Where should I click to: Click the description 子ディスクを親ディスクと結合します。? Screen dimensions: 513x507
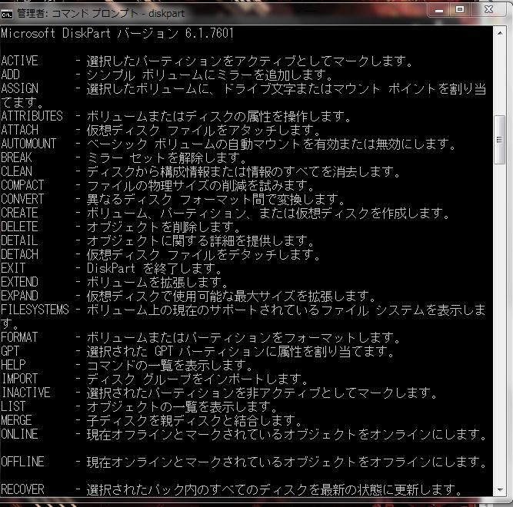coord(194,420)
